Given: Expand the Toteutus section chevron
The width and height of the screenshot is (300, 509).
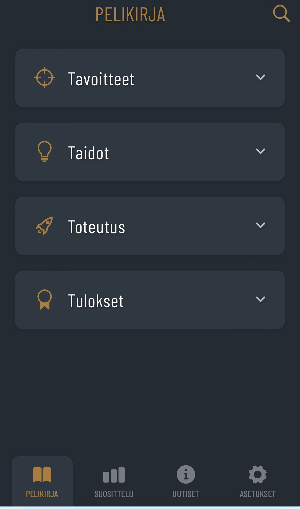Looking at the screenshot, I should tap(260, 225).
